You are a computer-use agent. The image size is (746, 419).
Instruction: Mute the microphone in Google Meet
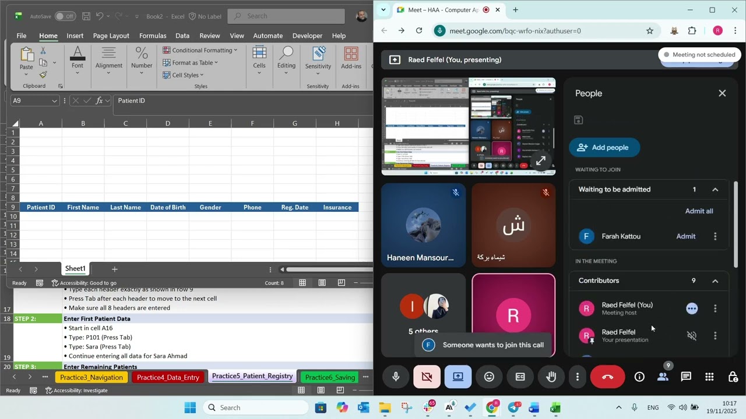(x=396, y=377)
